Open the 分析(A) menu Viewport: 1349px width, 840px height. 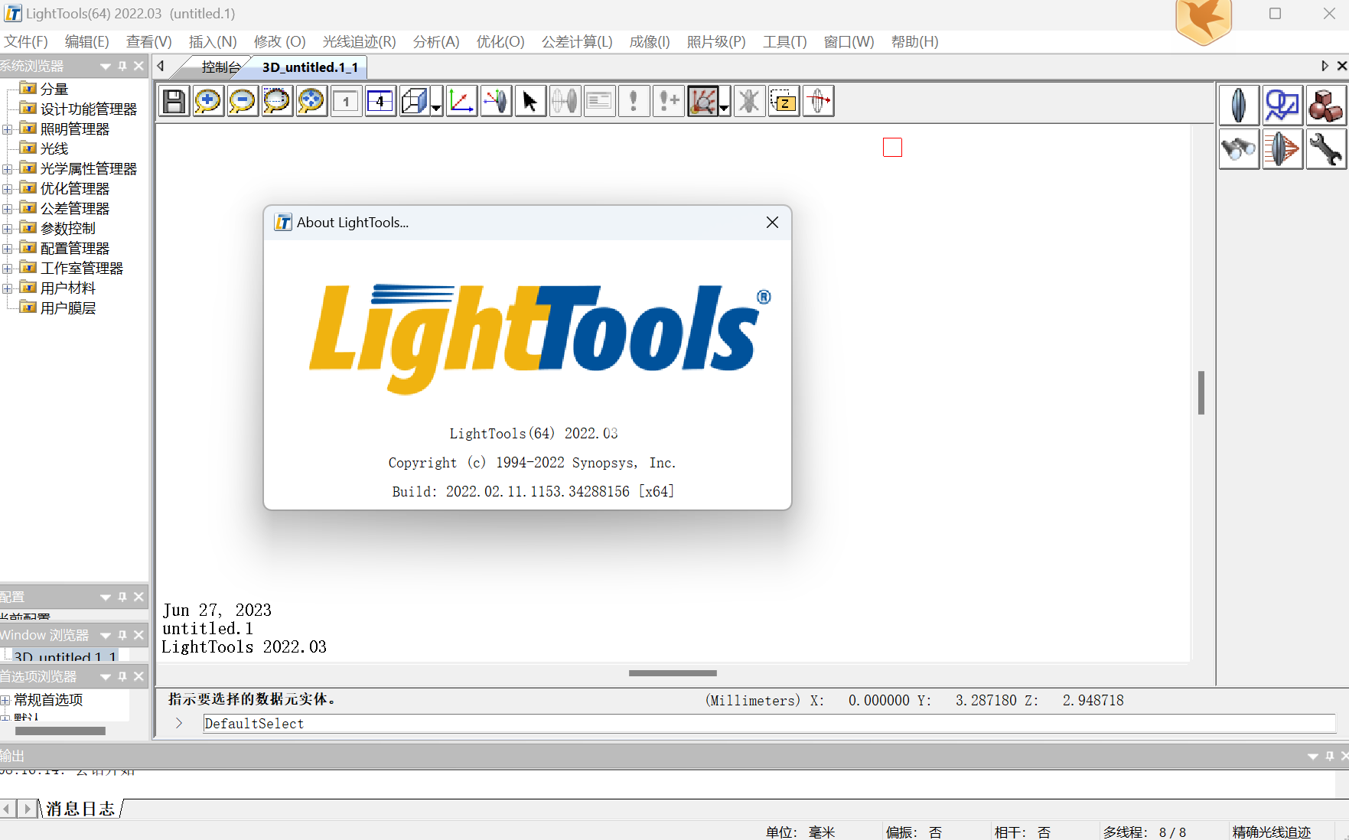[x=436, y=41]
